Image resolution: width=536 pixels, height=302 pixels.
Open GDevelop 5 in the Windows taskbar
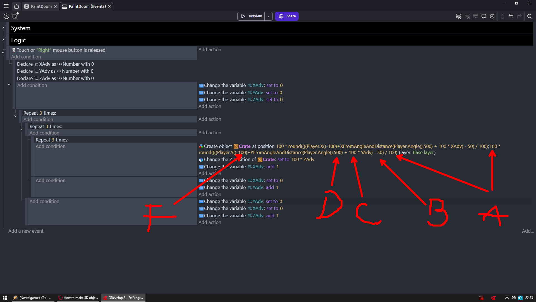coord(123,298)
